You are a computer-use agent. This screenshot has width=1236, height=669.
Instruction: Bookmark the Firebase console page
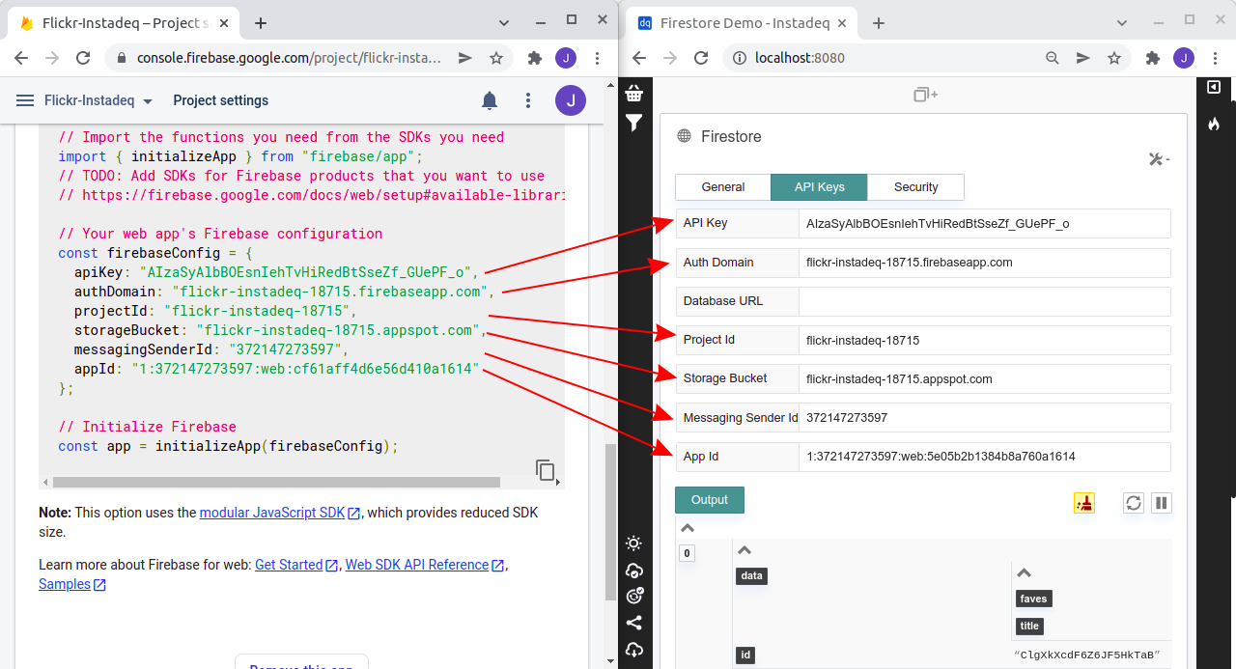point(496,58)
